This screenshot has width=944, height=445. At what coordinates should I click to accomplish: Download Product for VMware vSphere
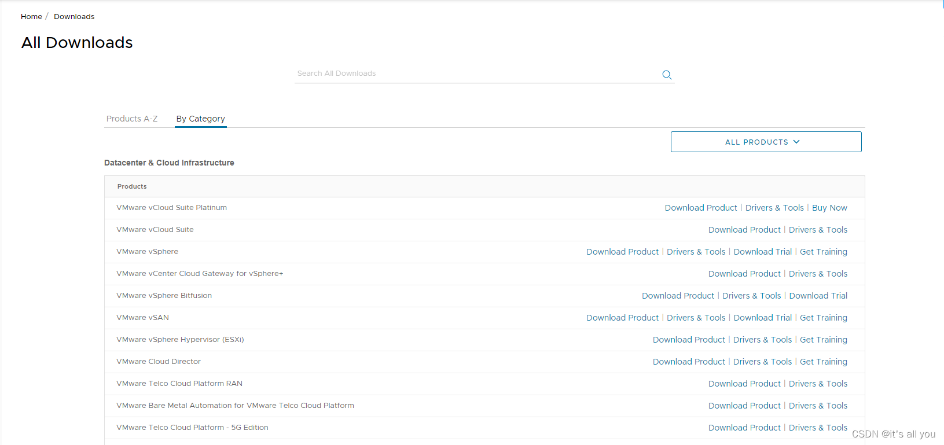[x=622, y=252]
